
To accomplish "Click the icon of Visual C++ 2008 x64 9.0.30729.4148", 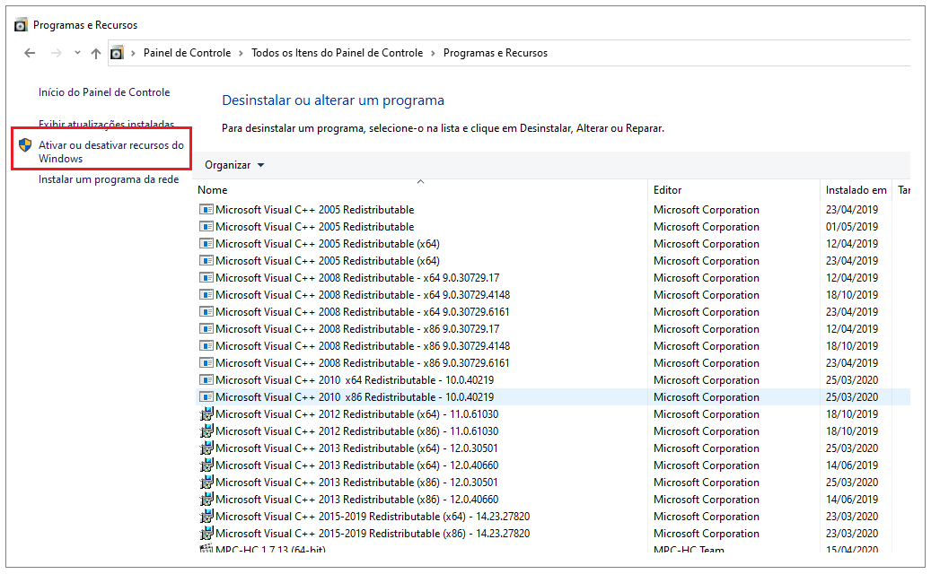I will (206, 295).
